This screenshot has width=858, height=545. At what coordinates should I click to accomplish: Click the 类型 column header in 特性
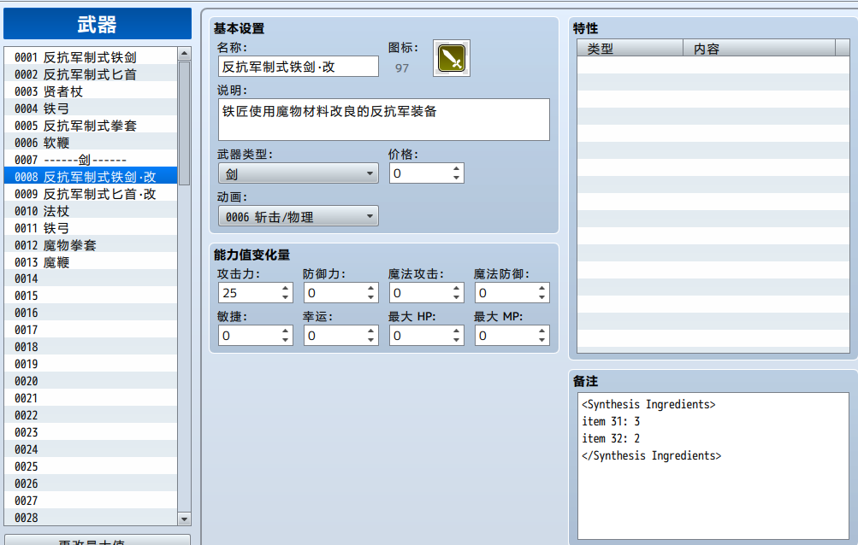tap(630, 48)
